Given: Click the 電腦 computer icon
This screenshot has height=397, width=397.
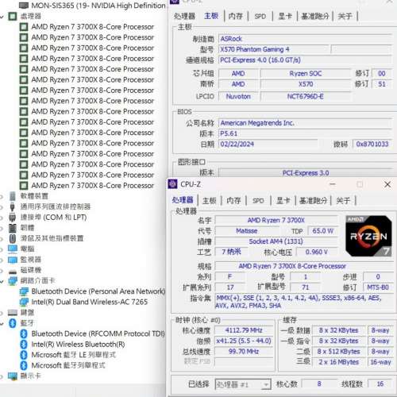Looking at the screenshot, I should [13, 249].
